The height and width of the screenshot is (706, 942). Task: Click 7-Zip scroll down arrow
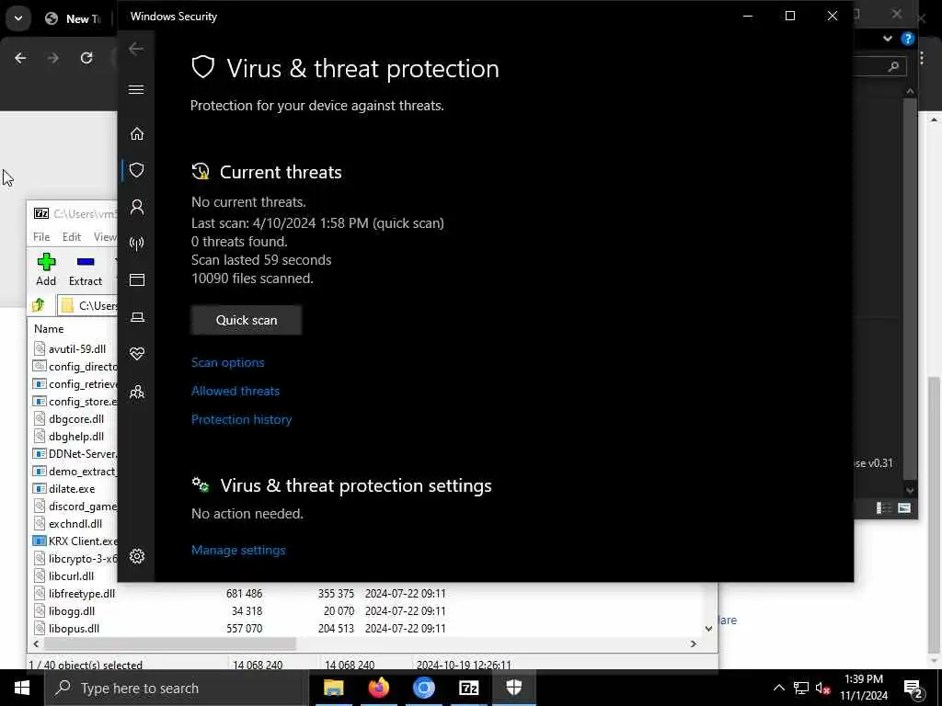pos(709,629)
